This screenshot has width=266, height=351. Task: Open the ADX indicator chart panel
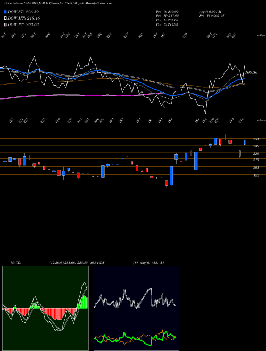(x=136, y=308)
